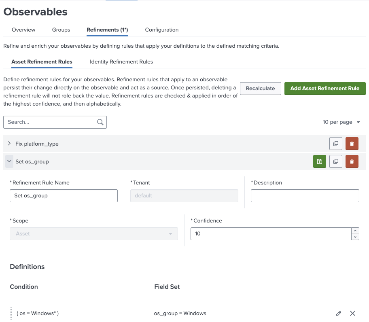Save the Set os_group rule
Viewport: 369px width, 322px height.
point(319,161)
